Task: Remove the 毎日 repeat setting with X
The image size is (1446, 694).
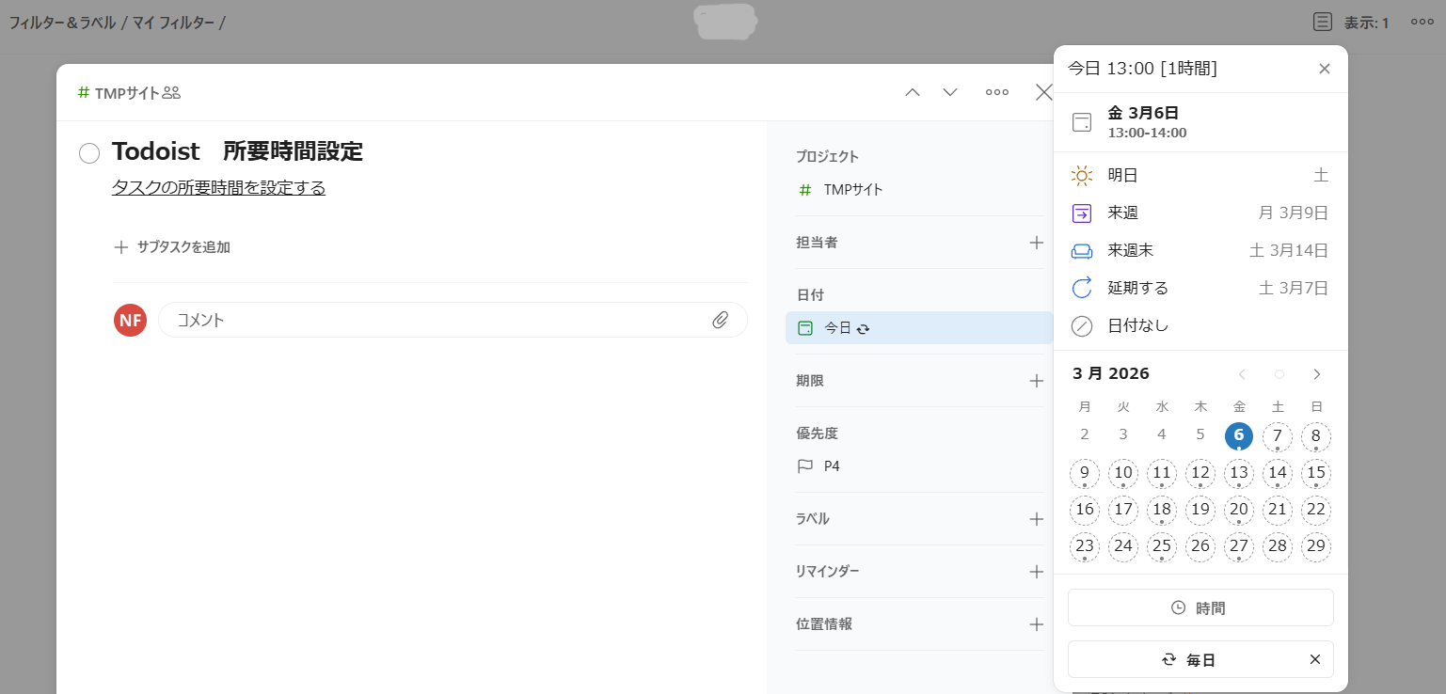Action: click(x=1315, y=659)
